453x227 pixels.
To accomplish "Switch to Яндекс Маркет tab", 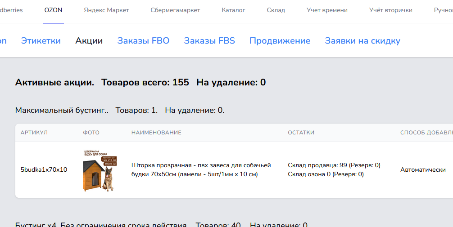I will (x=106, y=10).
